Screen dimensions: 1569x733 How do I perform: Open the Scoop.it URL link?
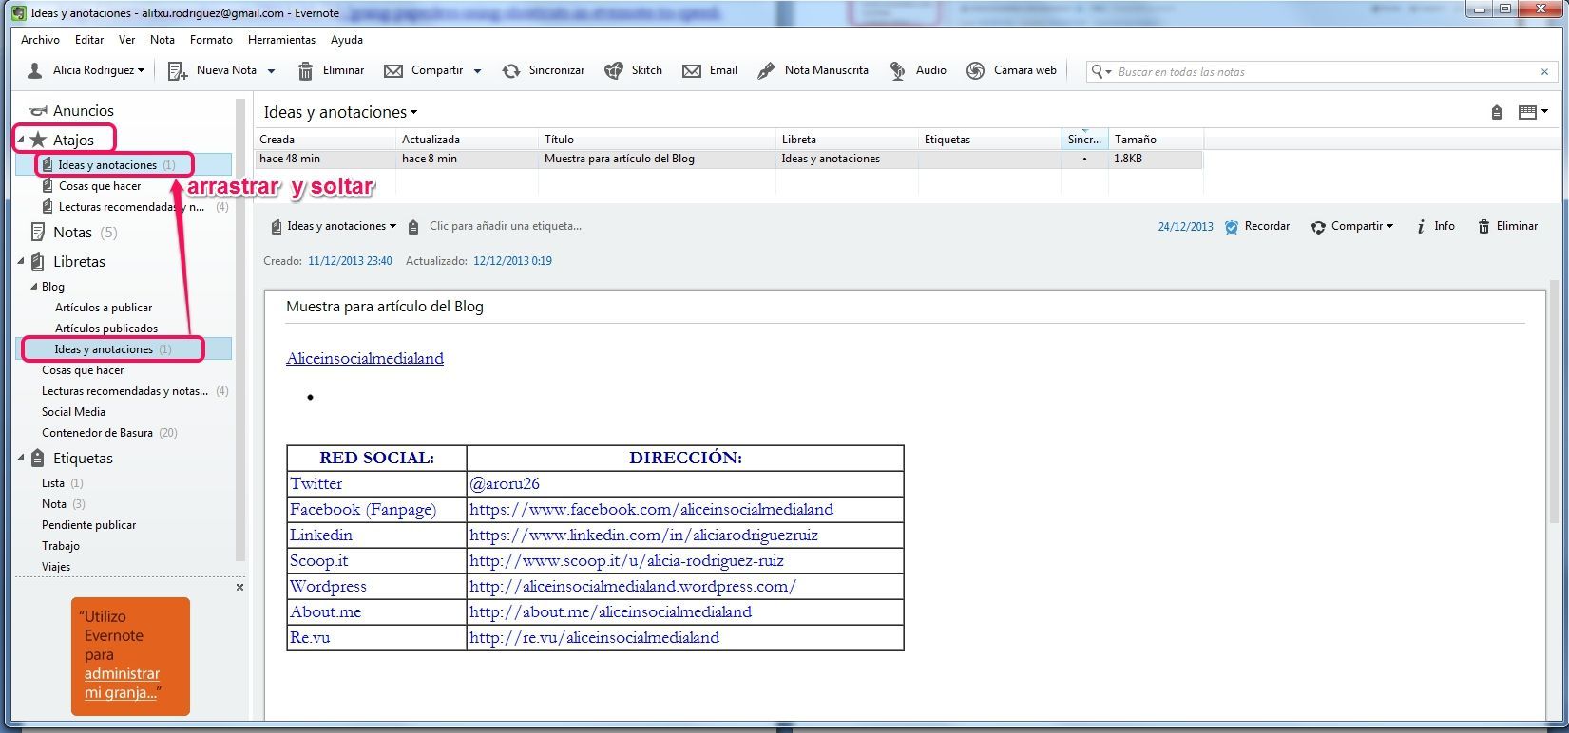[626, 560]
